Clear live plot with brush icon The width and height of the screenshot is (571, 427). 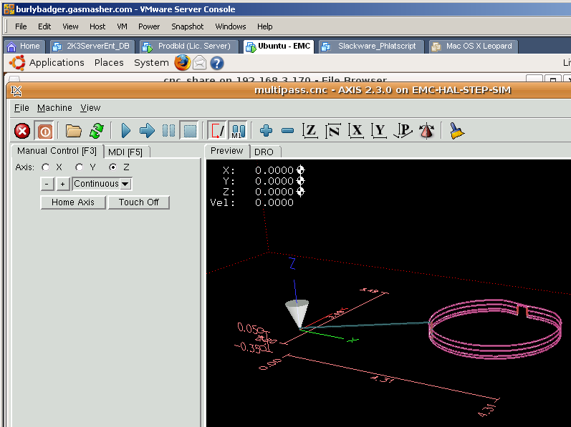pos(457,131)
